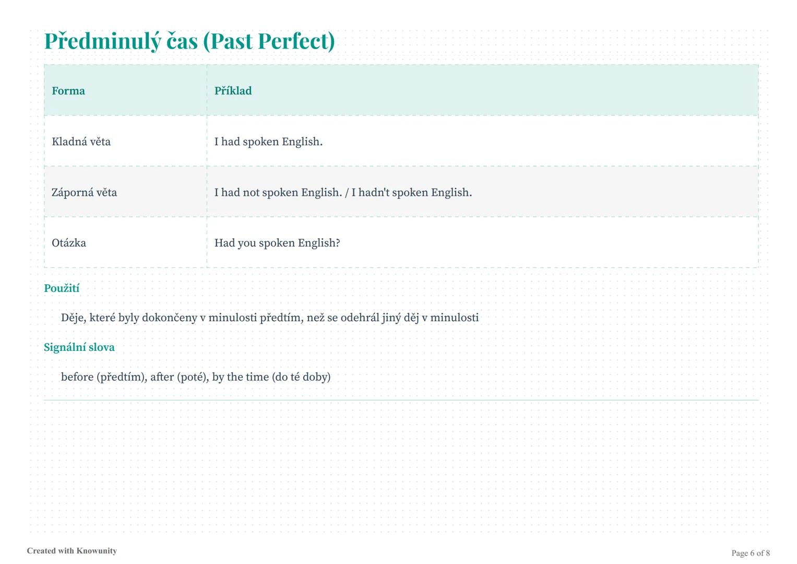Select the "Záporná věta" row label
This screenshot has height=564, width=797.
pos(84,192)
